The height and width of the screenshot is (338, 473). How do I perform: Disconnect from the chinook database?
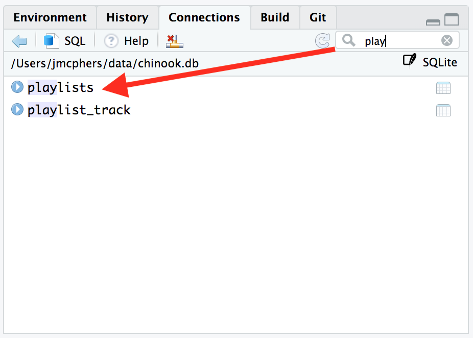(175, 41)
